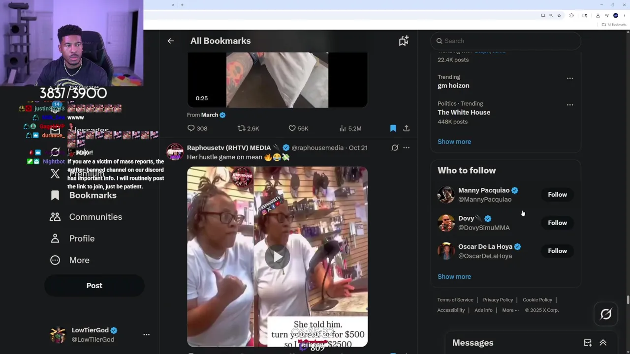Open Privacy Policy link

click(498, 300)
